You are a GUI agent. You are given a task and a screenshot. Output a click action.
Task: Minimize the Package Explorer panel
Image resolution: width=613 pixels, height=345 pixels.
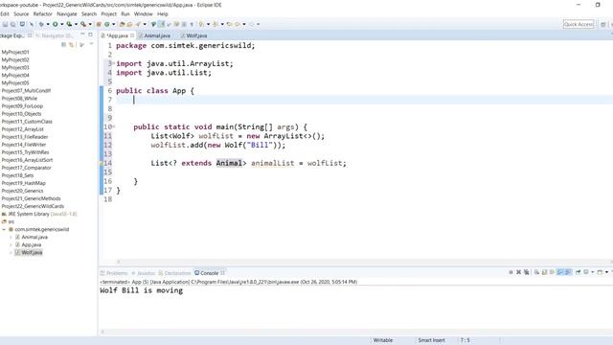(x=82, y=34)
